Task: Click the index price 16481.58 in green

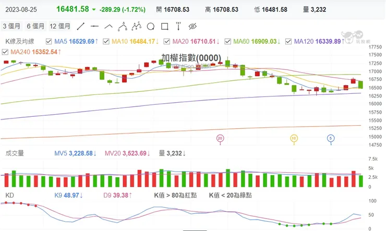Action: [x=73, y=9]
